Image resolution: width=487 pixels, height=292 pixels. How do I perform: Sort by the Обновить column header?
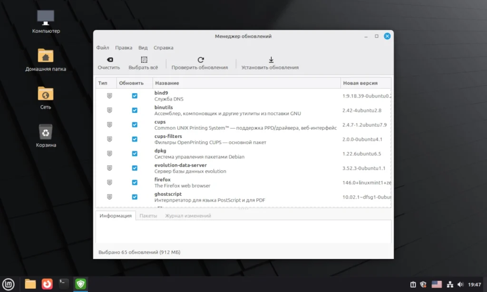point(135,83)
